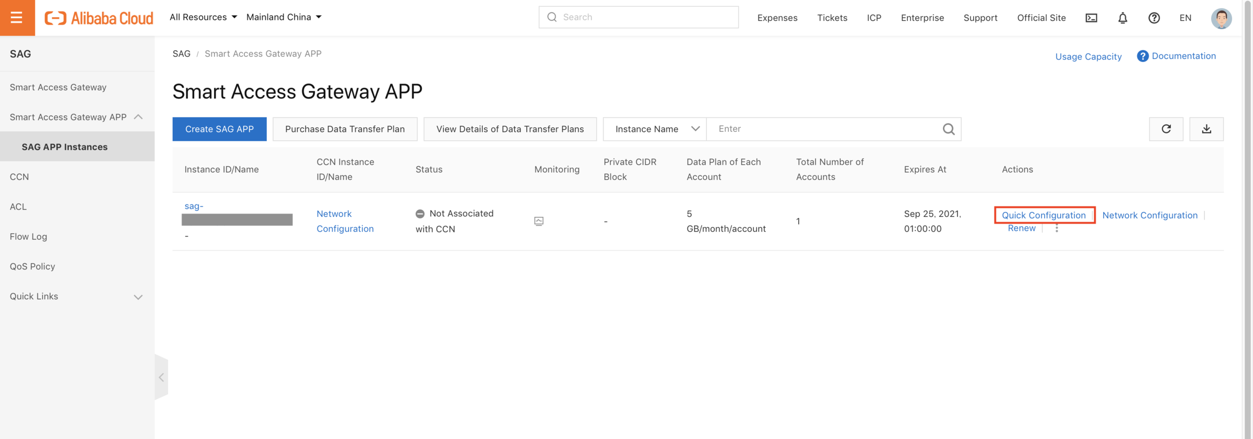Open QoS Policy in sidebar
This screenshot has width=1253, height=439.
click(32, 266)
